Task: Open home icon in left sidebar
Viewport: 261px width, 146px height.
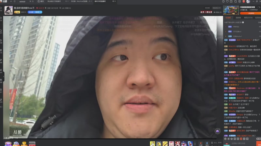Action: tap(1, 30)
